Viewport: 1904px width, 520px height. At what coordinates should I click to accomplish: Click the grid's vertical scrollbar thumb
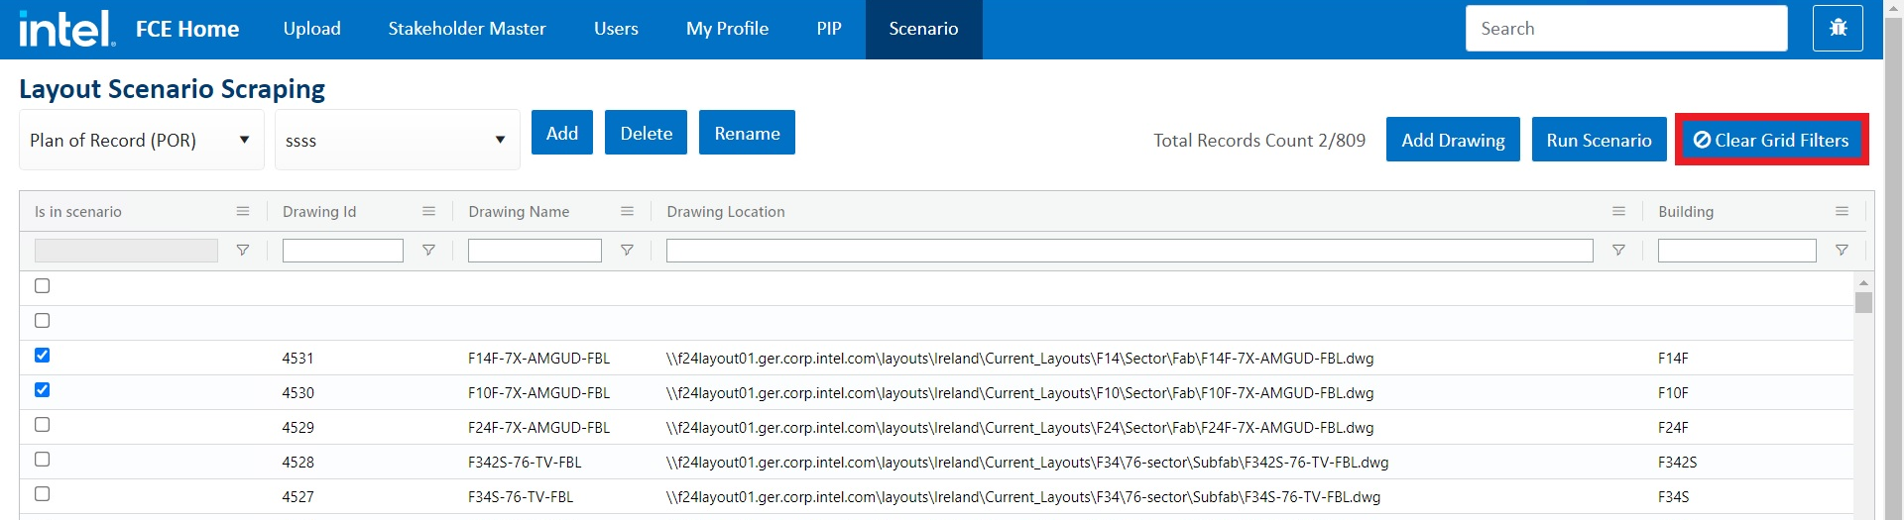[1863, 303]
